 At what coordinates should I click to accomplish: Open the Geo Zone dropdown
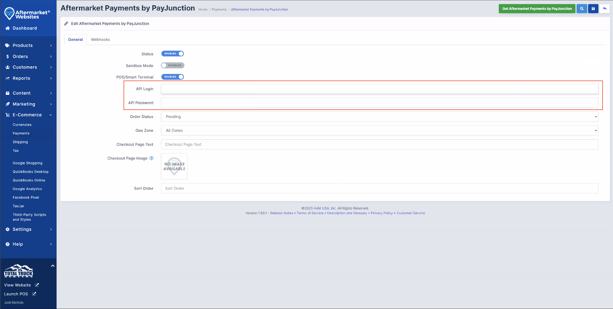pyautogui.click(x=380, y=130)
